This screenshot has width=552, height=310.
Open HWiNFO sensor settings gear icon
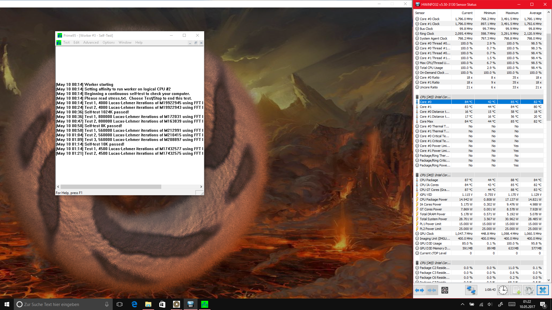coord(529,290)
